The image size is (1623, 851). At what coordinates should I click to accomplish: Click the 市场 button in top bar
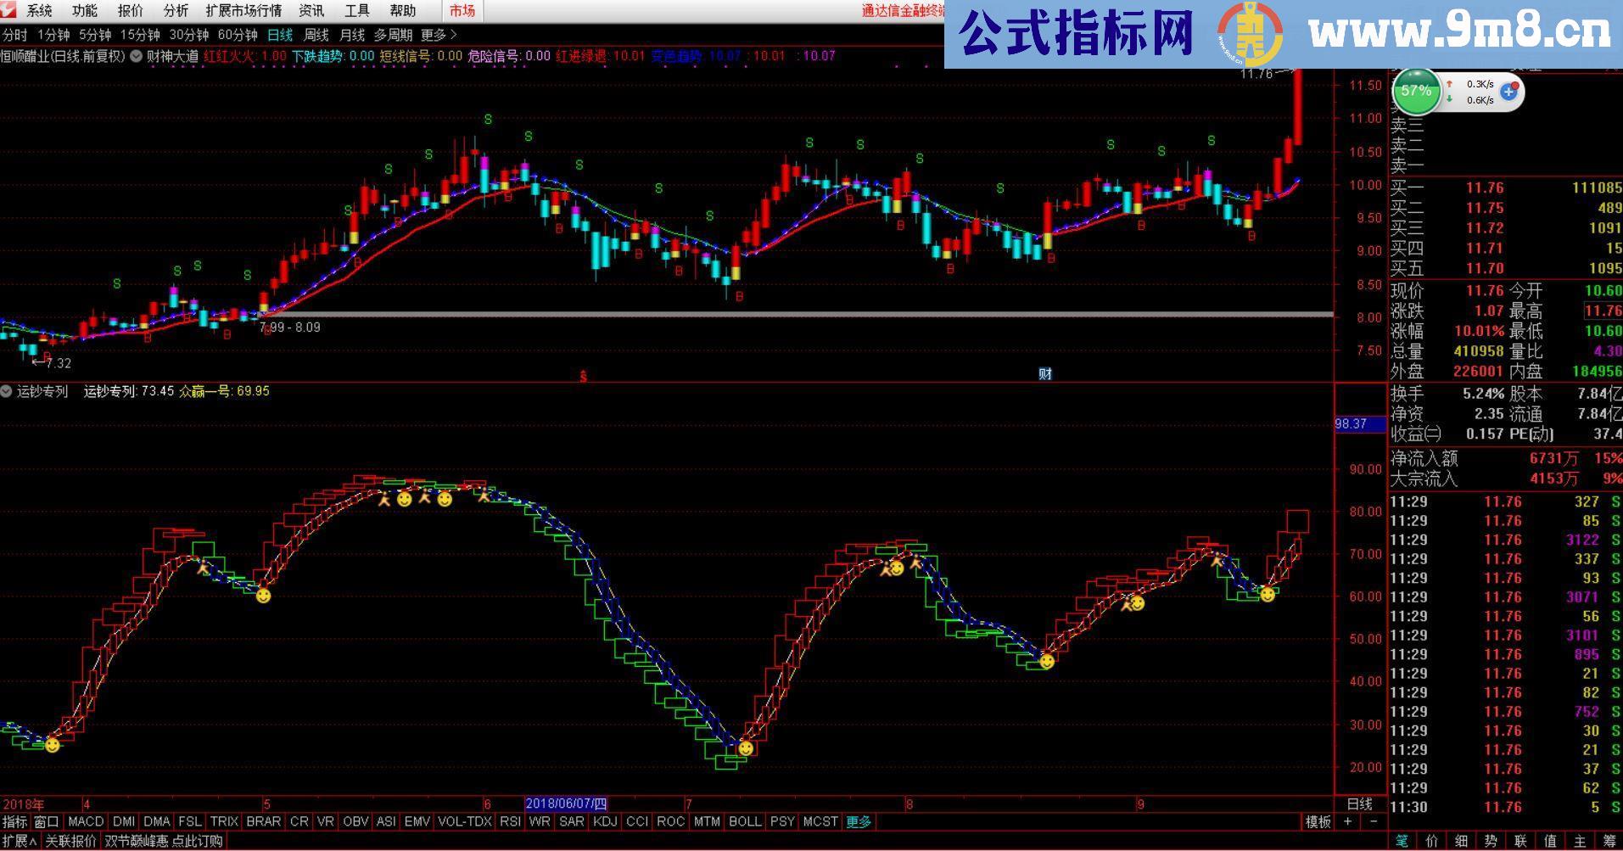(462, 11)
